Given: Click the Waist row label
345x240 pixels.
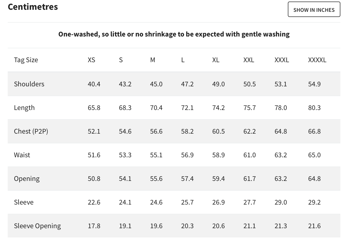Looking at the screenshot, I should point(22,155).
